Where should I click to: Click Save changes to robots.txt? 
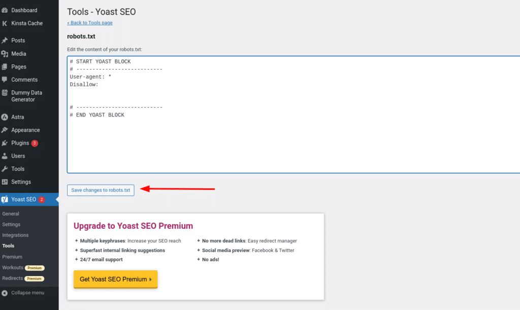[101, 190]
